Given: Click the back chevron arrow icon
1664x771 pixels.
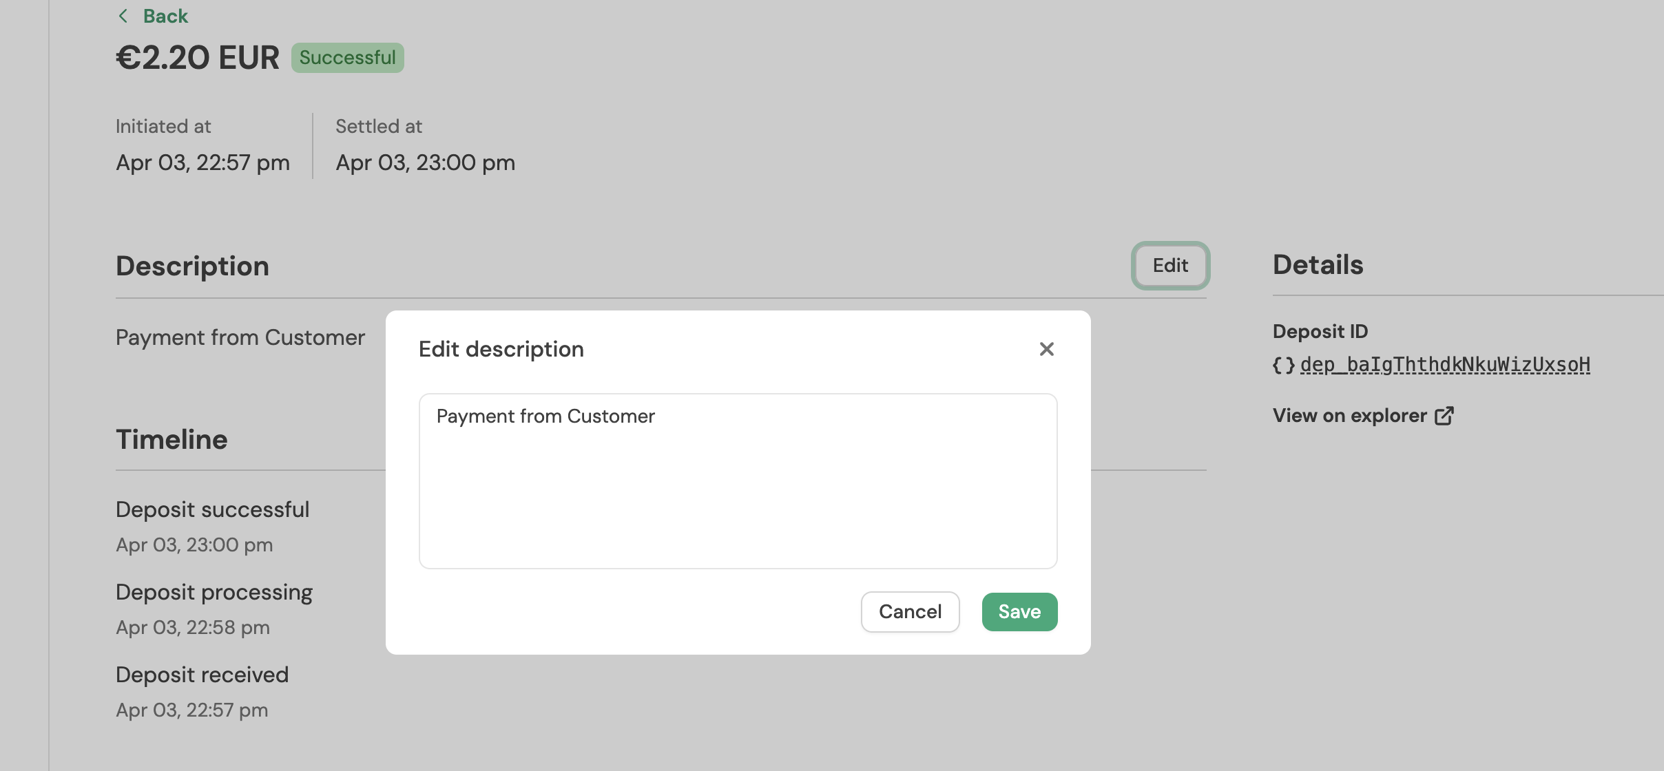Looking at the screenshot, I should pos(123,16).
